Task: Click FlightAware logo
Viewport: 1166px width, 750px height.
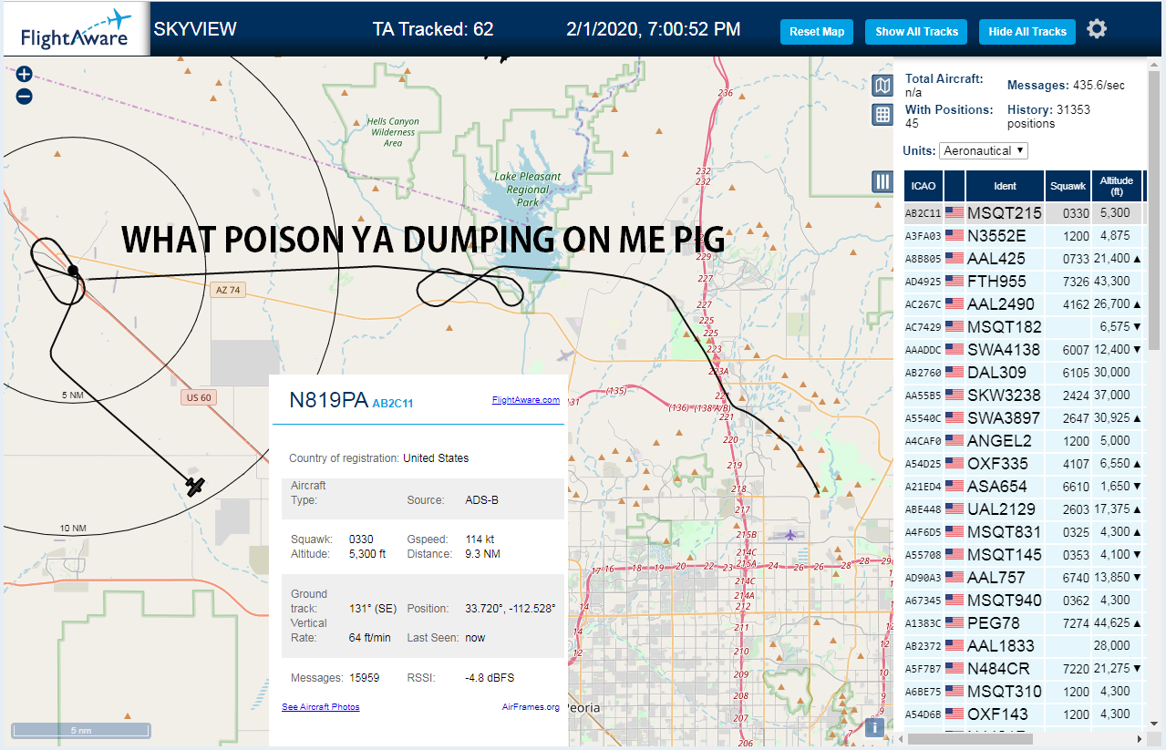Action: [x=76, y=30]
